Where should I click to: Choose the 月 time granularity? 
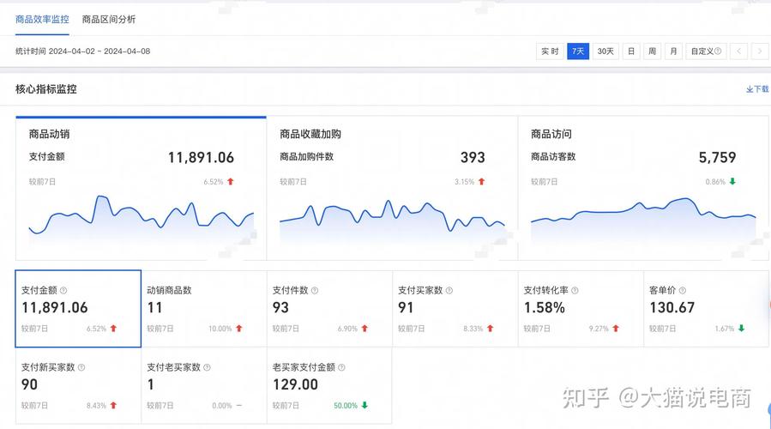tap(673, 51)
